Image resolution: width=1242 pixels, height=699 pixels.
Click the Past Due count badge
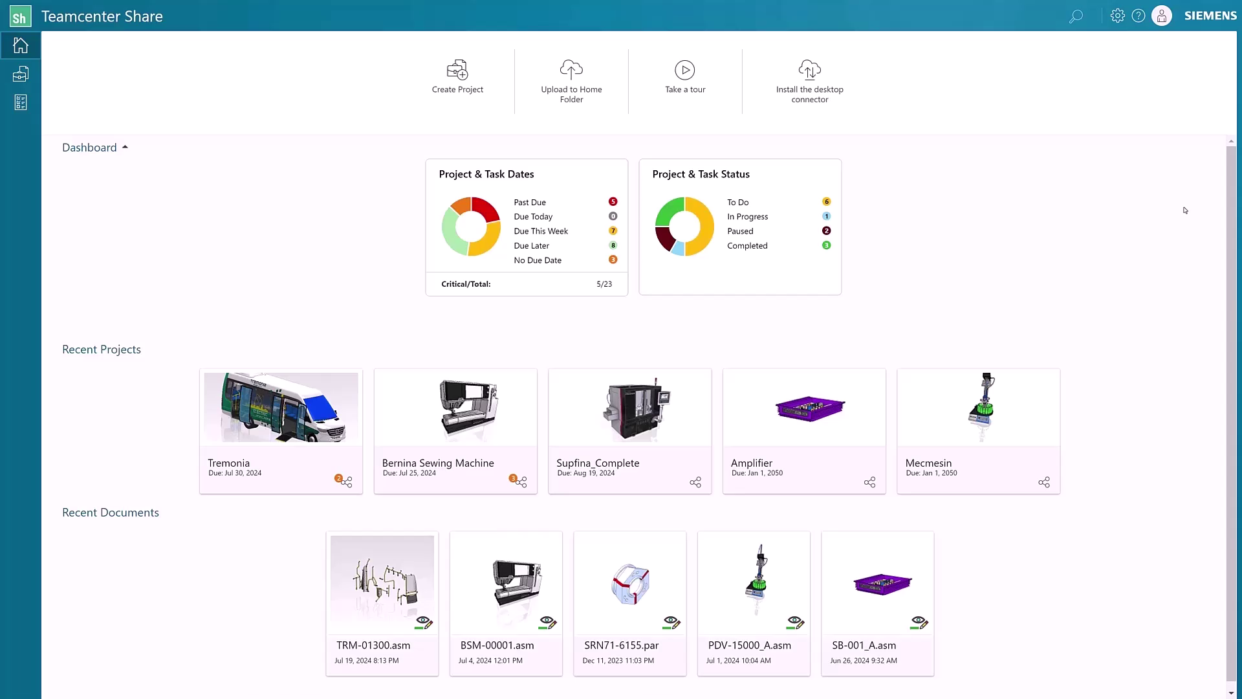(x=613, y=202)
